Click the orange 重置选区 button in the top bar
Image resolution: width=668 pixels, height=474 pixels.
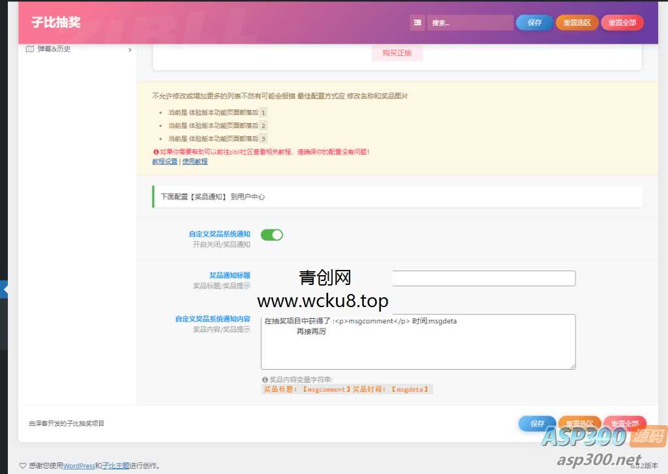tap(577, 22)
